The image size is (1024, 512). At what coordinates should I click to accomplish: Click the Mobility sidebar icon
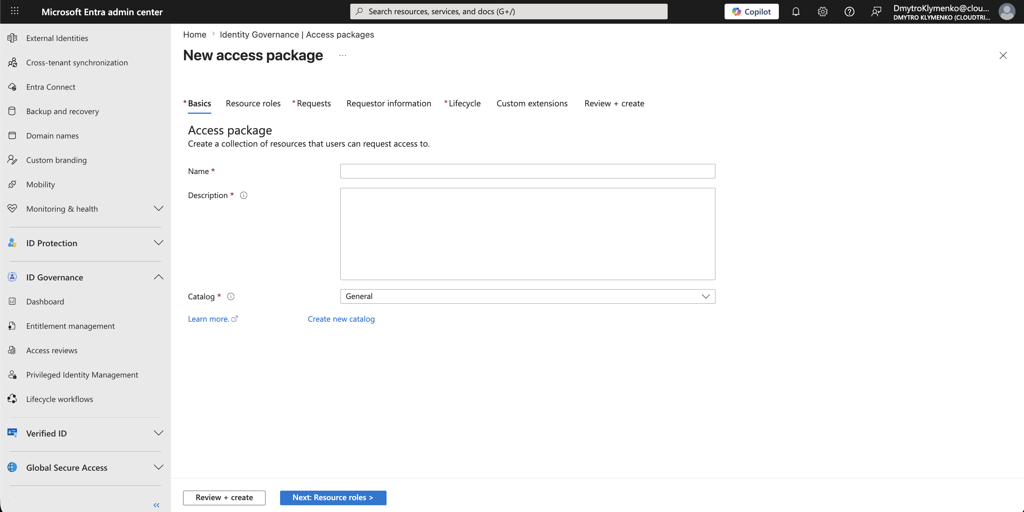tap(12, 184)
